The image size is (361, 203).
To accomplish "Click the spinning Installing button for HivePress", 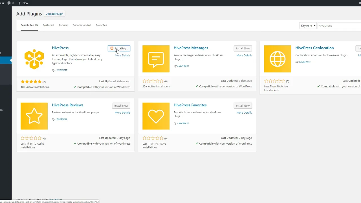I will 119,48.
